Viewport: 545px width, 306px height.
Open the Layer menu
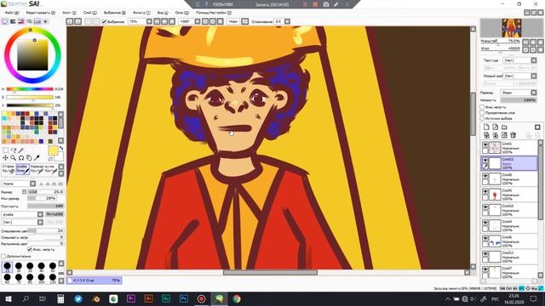[90, 13]
